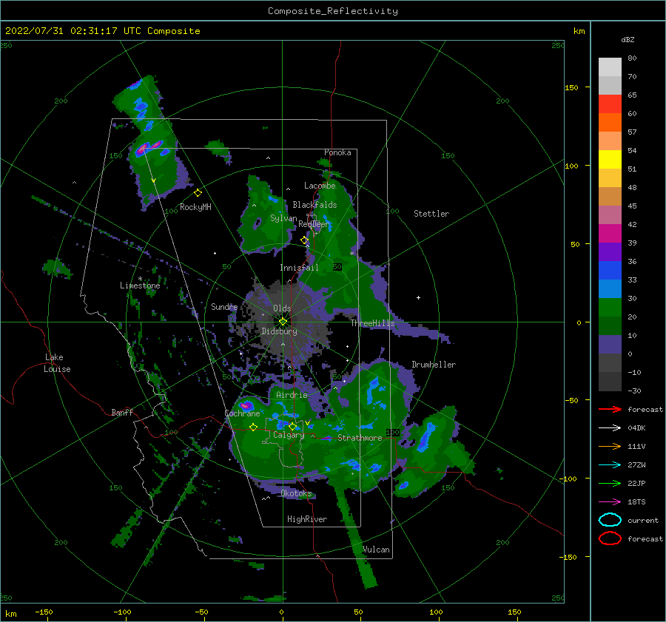Select the 0 dBZ purple swatch
Screen dimensions: 666x622
[x=610, y=345]
